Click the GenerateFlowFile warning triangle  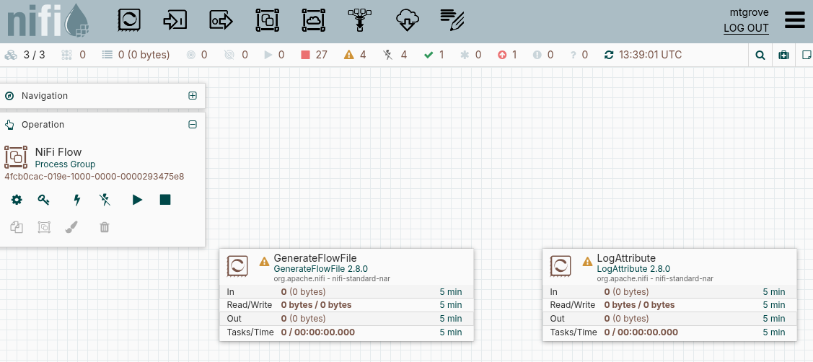coord(265,261)
